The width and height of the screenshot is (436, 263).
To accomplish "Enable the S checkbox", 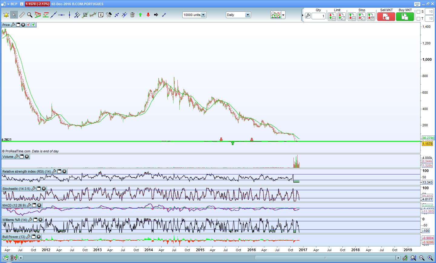I will point(418,12).
